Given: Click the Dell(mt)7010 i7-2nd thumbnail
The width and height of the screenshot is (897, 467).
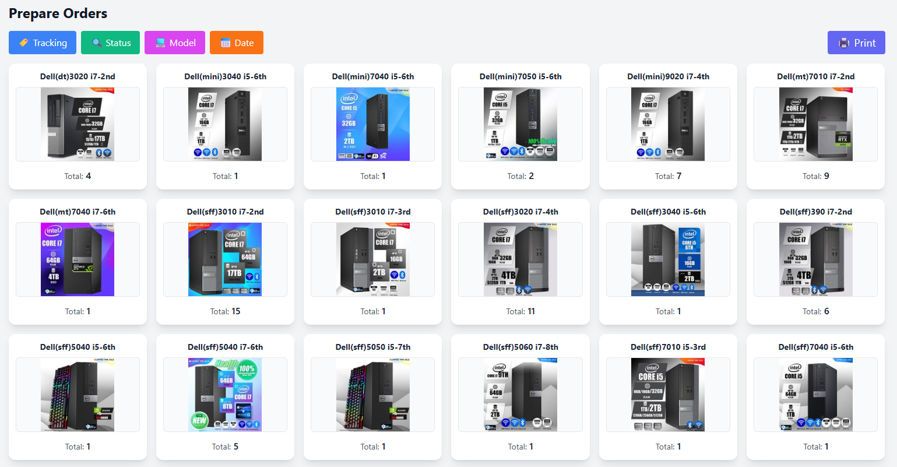Looking at the screenshot, I should 815,124.
